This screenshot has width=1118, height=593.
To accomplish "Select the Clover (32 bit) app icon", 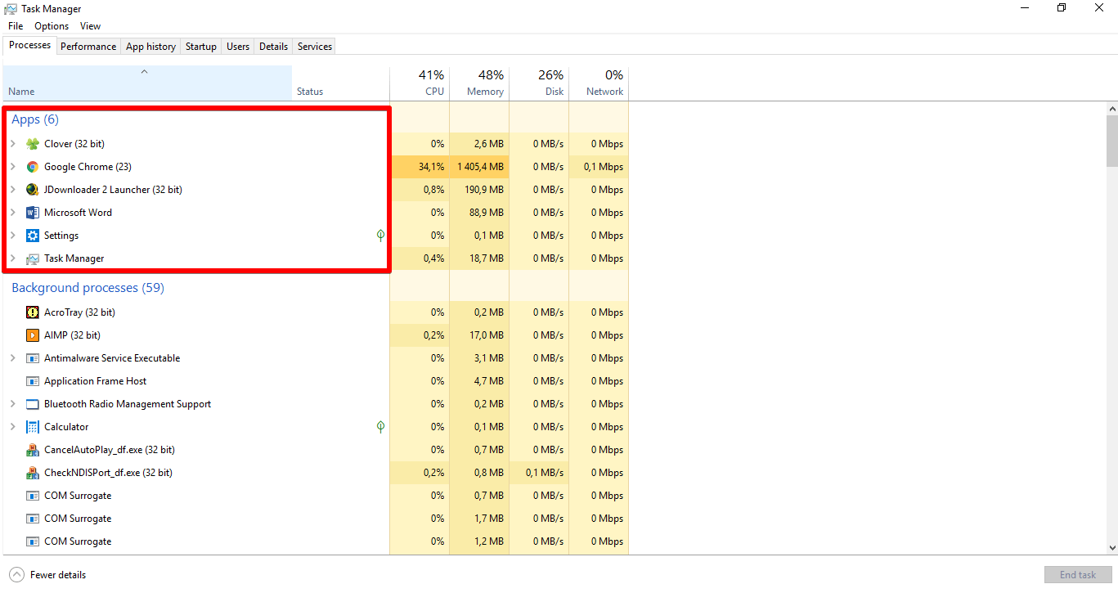I will (33, 143).
